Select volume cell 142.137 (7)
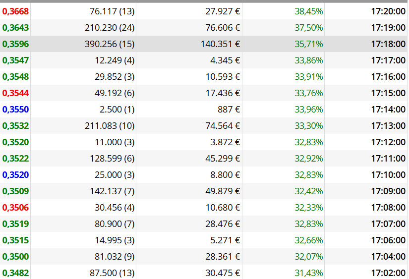This screenshot has width=409, height=279. [x=112, y=191]
